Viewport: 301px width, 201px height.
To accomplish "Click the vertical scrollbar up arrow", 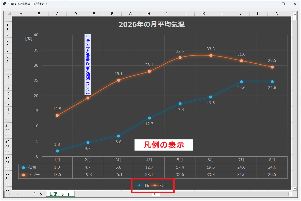I will [x=295, y=14].
